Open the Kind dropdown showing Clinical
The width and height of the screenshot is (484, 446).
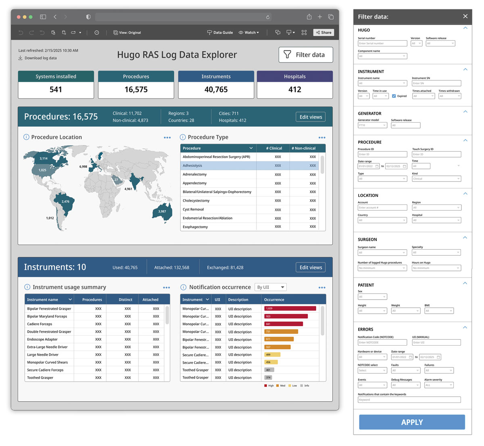[x=436, y=179]
